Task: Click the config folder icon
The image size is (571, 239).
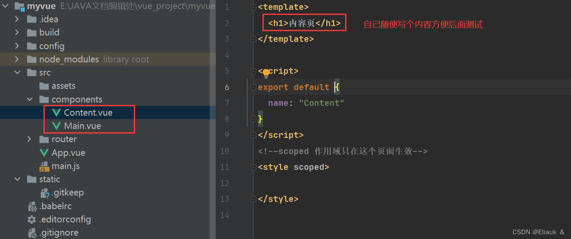Action: [32, 46]
